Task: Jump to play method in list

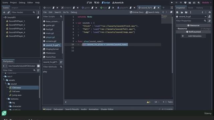Action: coord(45,72)
